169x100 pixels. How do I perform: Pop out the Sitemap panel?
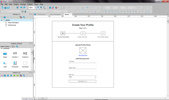pos(30,14)
